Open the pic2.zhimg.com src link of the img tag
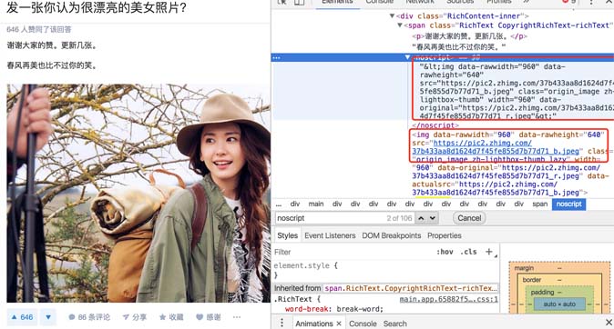 coord(496,147)
